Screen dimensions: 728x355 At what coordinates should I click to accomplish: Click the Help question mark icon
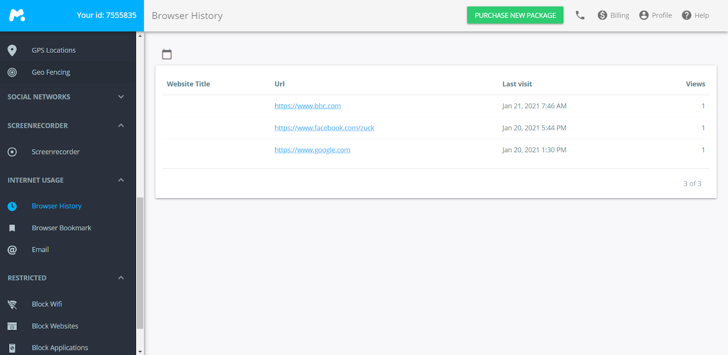tap(687, 15)
